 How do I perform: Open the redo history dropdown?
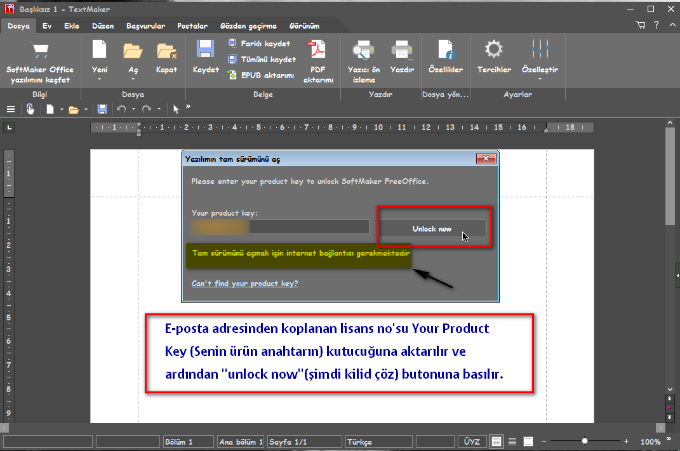click(x=159, y=109)
